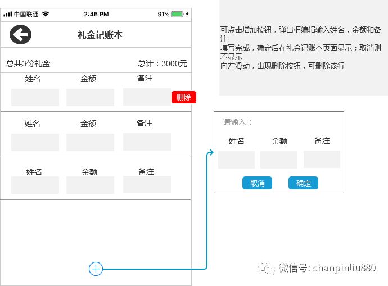Click the 2:45 PM clock
The width and height of the screenshot is (388, 286).
(x=96, y=14)
